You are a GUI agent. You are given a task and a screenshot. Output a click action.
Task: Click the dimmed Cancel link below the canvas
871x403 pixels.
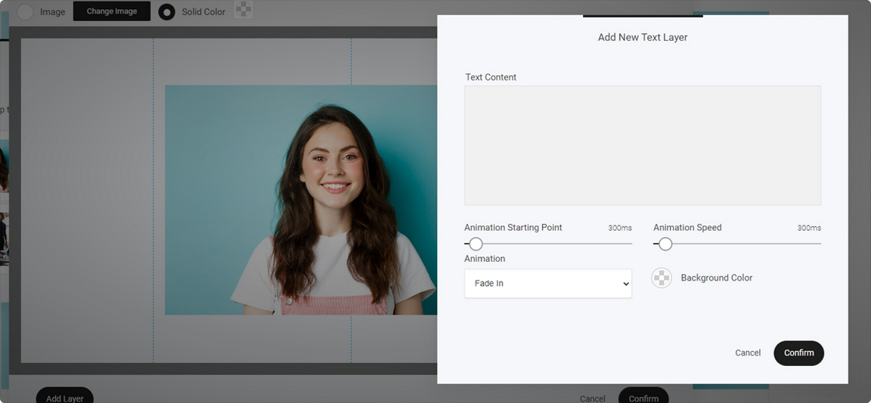(x=593, y=398)
